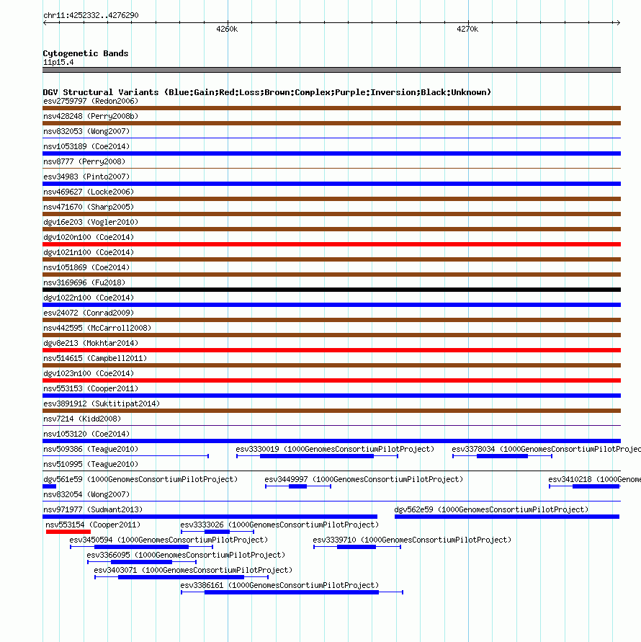Click the 4270k ruler position label
The image size is (641, 642).
tap(467, 29)
